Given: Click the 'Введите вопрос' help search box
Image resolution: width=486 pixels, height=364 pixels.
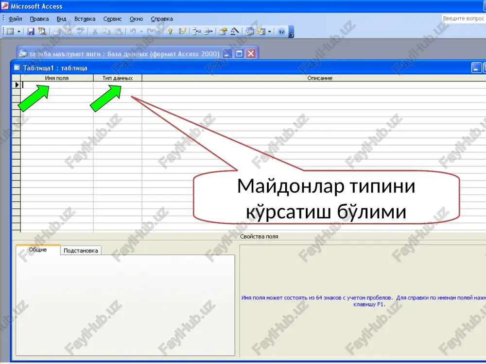Looking at the screenshot, I should click(x=464, y=18).
